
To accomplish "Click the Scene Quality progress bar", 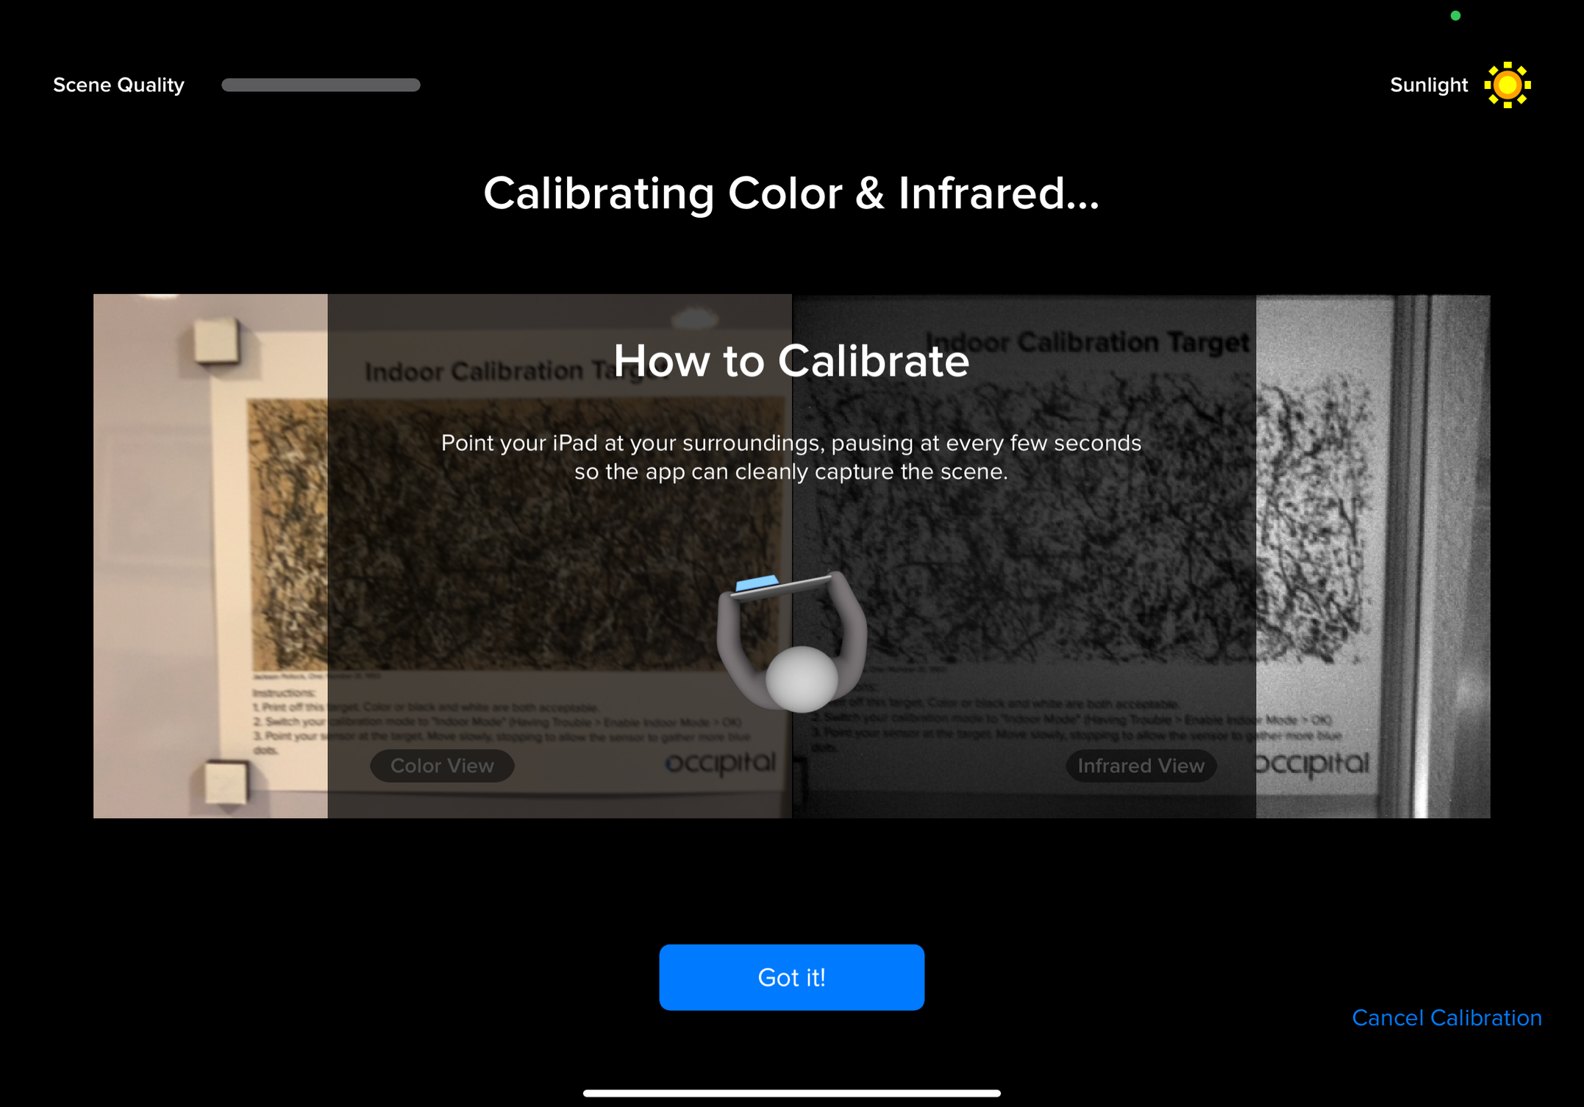I will [x=321, y=85].
